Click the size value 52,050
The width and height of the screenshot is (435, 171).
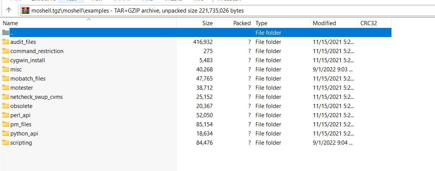[204, 115]
